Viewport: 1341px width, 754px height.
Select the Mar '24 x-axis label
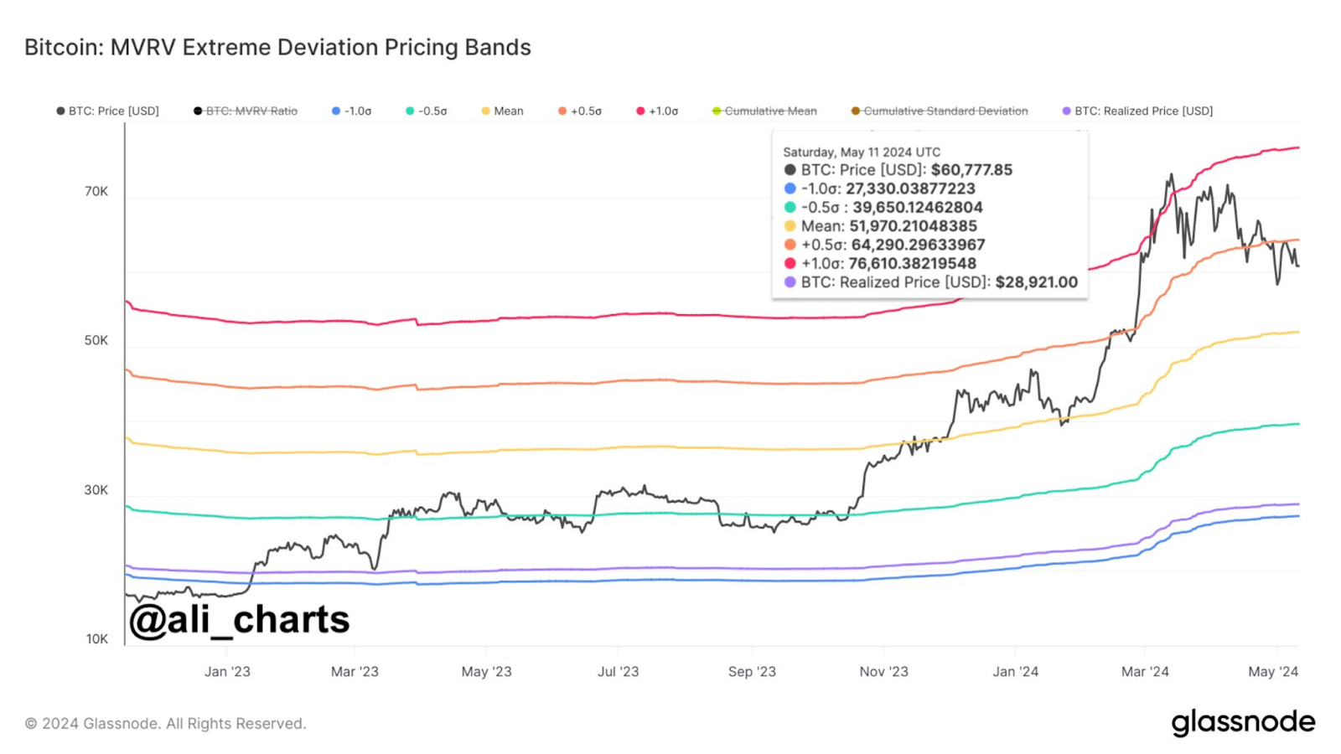(1145, 671)
